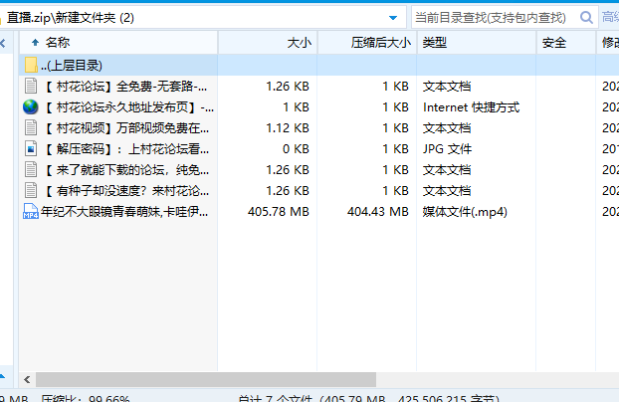The width and height of the screenshot is (619, 402).
Task: Click the magnifier search icon
Action: click(584, 16)
